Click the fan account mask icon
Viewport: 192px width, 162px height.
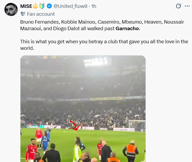point(23,14)
